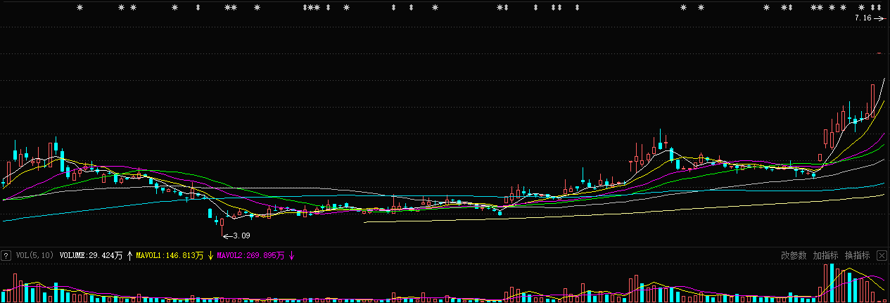Open the indicator help question-mark icon
890x303 pixels.
click(x=6, y=256)
